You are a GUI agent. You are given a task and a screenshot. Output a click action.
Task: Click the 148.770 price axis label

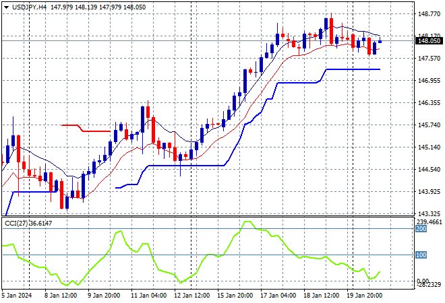tap(429, 13)
